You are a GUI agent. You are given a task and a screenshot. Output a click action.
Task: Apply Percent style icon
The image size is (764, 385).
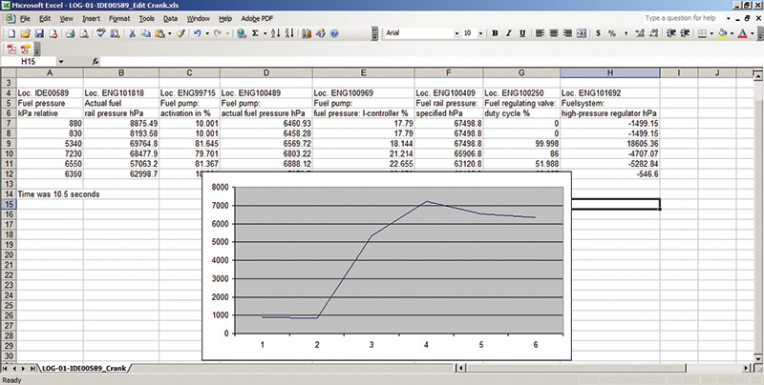point(612,33)
